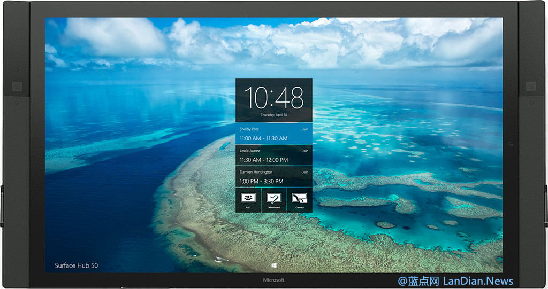Click the Thursday, April 30 date
This screenshot has height=289, width=548.
tap(273, 115)
